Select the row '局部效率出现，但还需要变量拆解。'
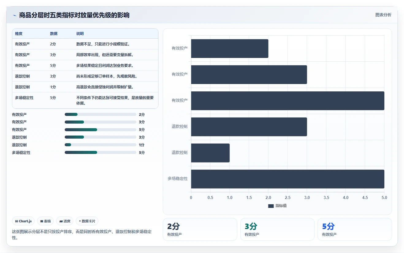Screen dimensions: 404x253 [x=85, y=55]
